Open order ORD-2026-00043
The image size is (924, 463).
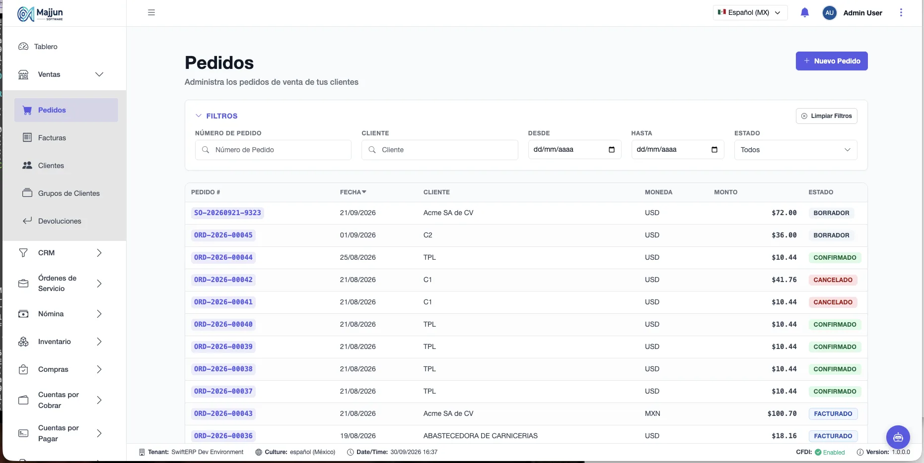coord(223,413)
